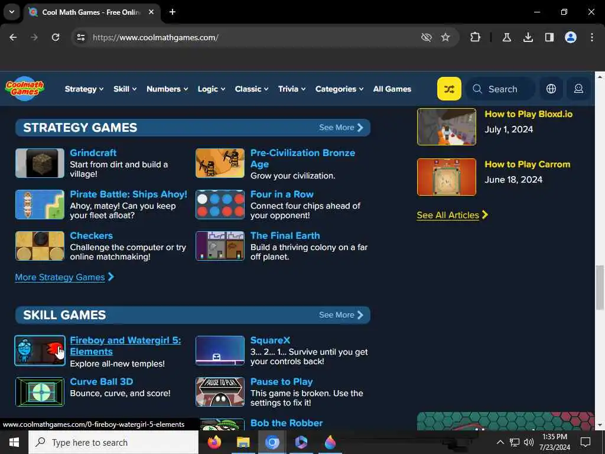Open the Chrome Labs flask icon
This screenshot has height=454, width=605.
506,37
